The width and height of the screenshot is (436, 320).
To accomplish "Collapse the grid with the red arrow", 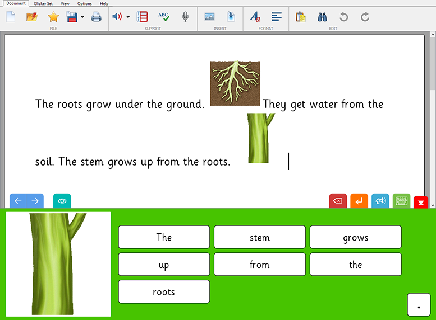I will 421,202.
